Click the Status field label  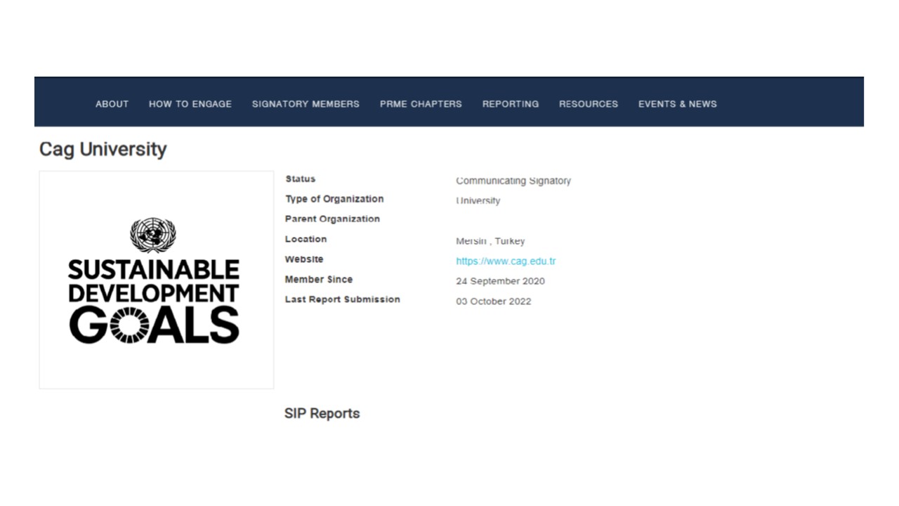[300, 179]
